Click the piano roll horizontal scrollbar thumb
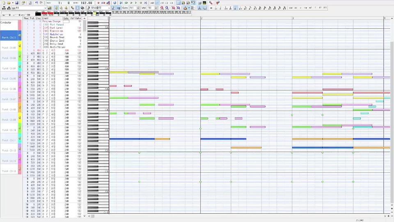The image size is (394, 222). 92,216
